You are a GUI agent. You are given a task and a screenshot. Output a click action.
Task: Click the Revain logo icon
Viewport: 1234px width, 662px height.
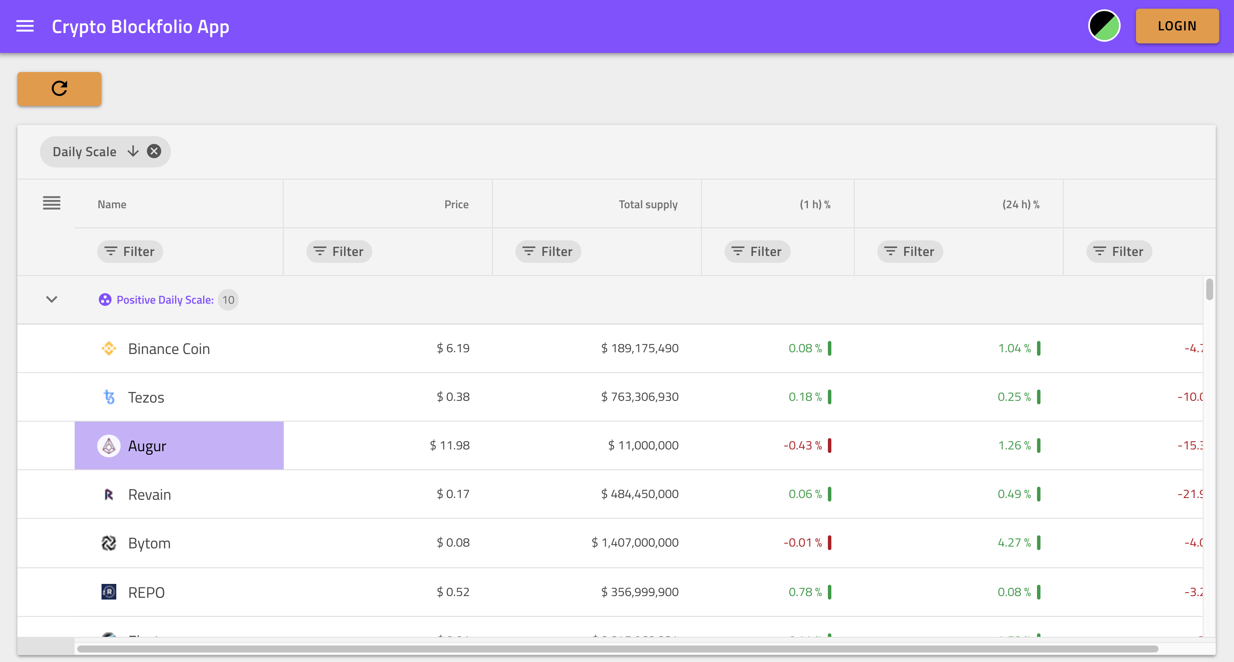tap(109, 495)
